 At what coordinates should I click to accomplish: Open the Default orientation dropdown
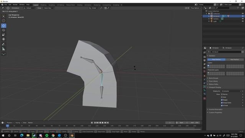point(30,8)
